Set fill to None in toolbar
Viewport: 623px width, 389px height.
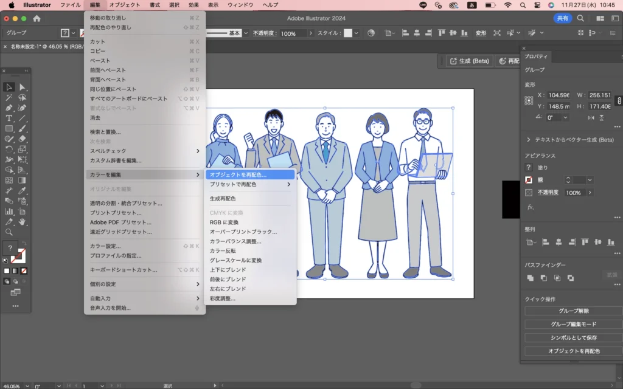click(24, 270)
